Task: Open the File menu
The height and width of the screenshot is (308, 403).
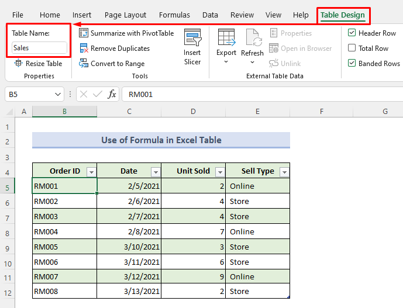Action: (x=18, y=15)
